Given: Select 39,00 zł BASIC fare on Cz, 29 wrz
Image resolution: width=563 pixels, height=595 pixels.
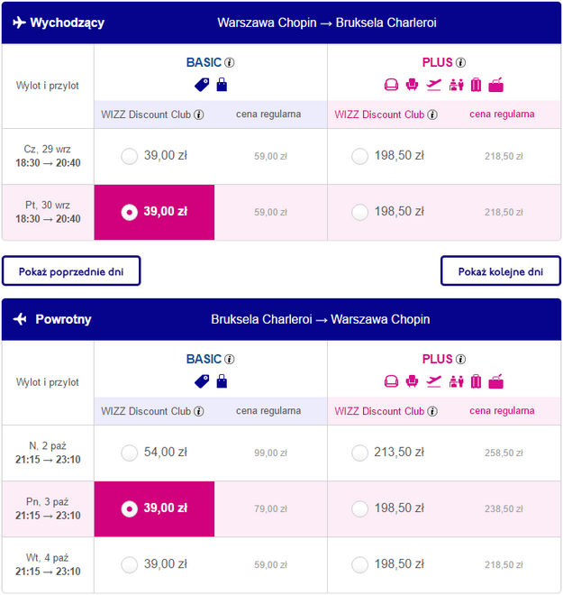Looking at the screenshot, I should coord(130,156).
